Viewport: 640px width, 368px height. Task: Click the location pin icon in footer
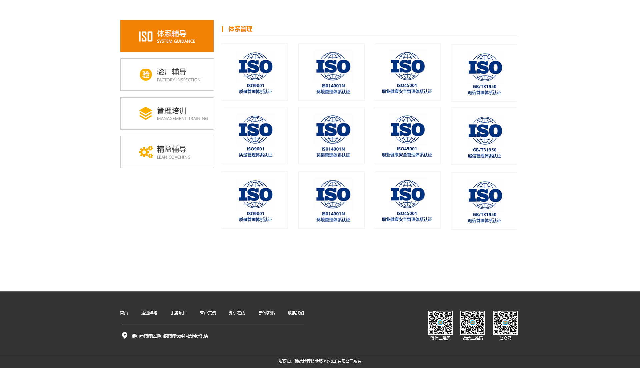125,335
